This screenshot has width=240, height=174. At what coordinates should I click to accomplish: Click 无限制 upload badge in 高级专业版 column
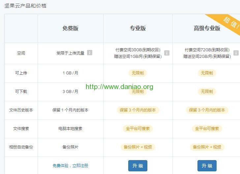207,73
